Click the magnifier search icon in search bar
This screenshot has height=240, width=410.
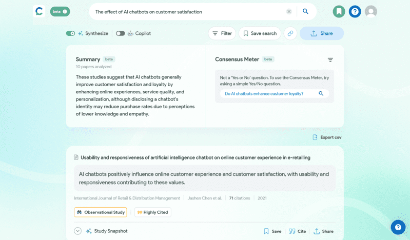[305, 11]
